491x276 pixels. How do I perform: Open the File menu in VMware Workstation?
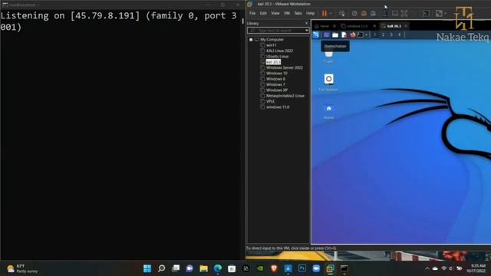tap(252, 13)
